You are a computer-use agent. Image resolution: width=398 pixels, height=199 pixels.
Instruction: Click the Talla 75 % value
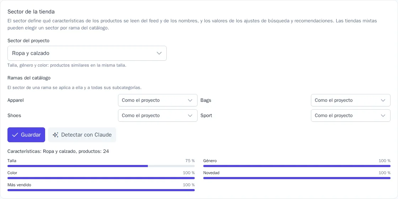(x=190, y=161)
